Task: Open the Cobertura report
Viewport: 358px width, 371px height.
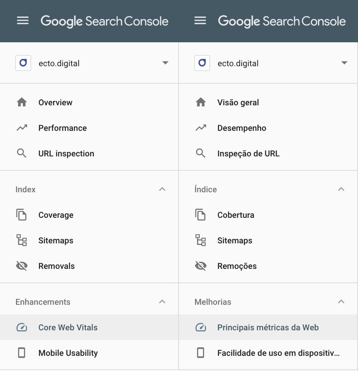Action: (x=236, y=215)
